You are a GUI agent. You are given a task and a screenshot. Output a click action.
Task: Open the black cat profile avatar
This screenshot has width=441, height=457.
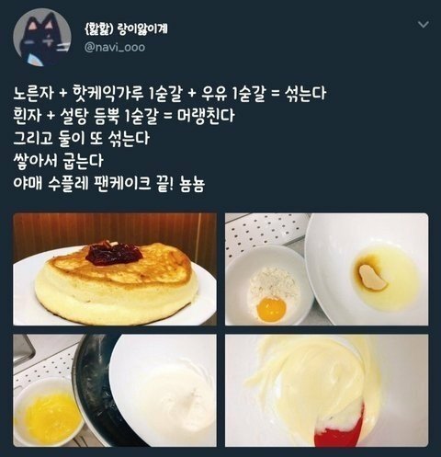point(42,37)
